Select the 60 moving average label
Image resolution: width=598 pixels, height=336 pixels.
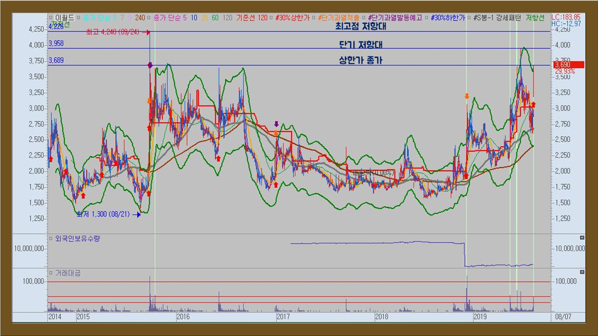[x=215, y=18]
